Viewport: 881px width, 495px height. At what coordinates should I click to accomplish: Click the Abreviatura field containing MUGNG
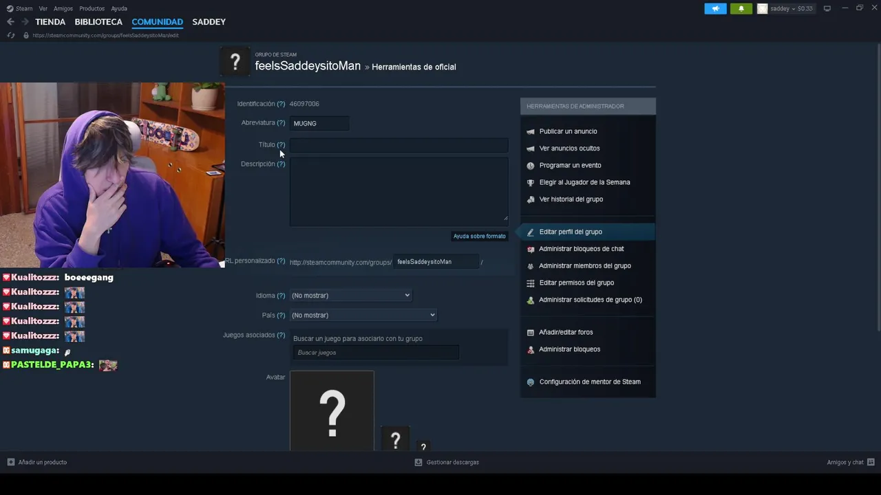coord(320,124)
